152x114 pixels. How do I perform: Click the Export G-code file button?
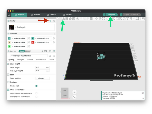pyautogui.click(x=132, y=15)
